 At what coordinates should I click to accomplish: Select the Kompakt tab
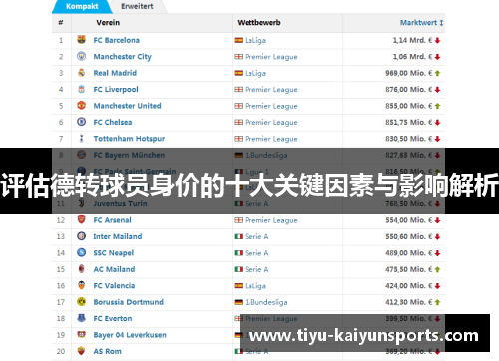point(82,6)
